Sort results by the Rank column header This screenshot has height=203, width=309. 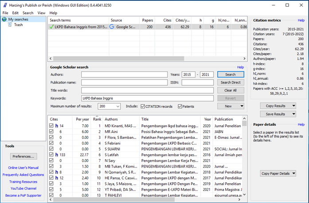point(97,119)
